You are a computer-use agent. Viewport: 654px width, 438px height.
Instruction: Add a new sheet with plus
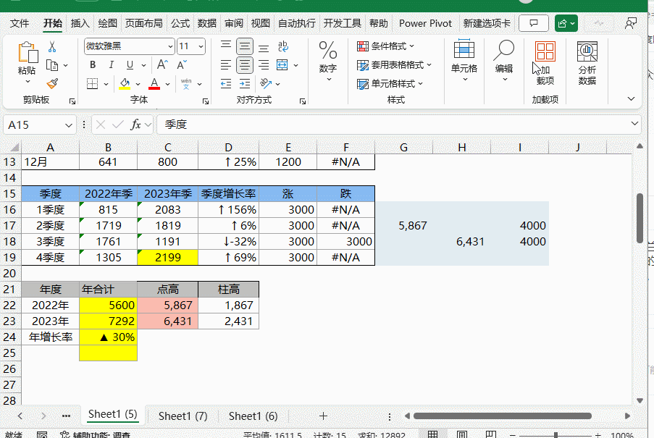coord(323,416)
